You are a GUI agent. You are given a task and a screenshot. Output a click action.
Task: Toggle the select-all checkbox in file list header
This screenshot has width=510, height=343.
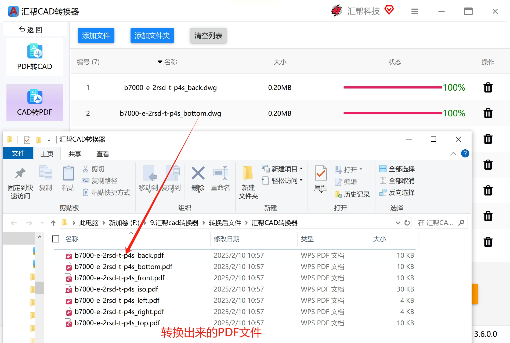pyautogui.click(x=56, y=239)
